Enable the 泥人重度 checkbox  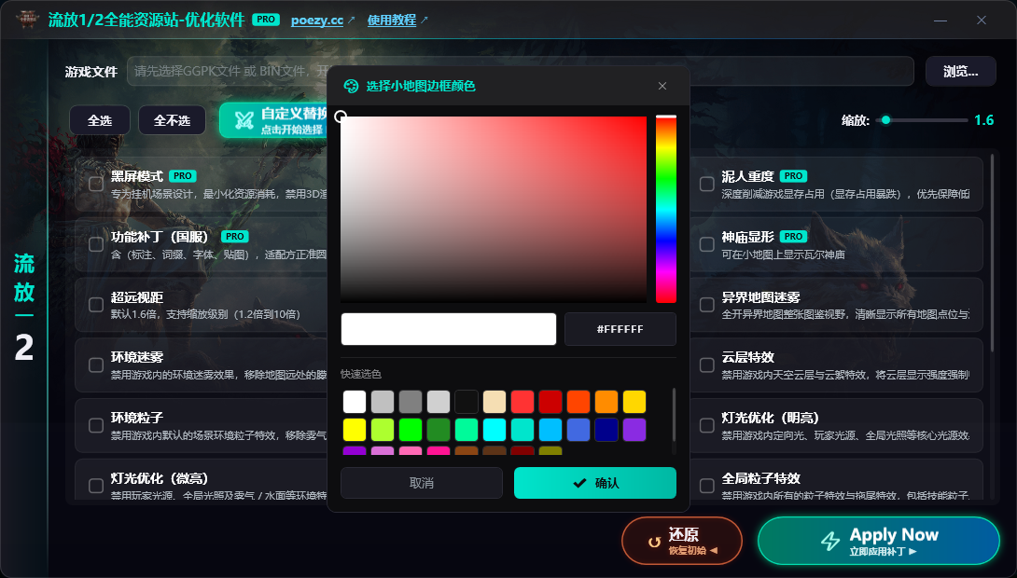point(707,184)
